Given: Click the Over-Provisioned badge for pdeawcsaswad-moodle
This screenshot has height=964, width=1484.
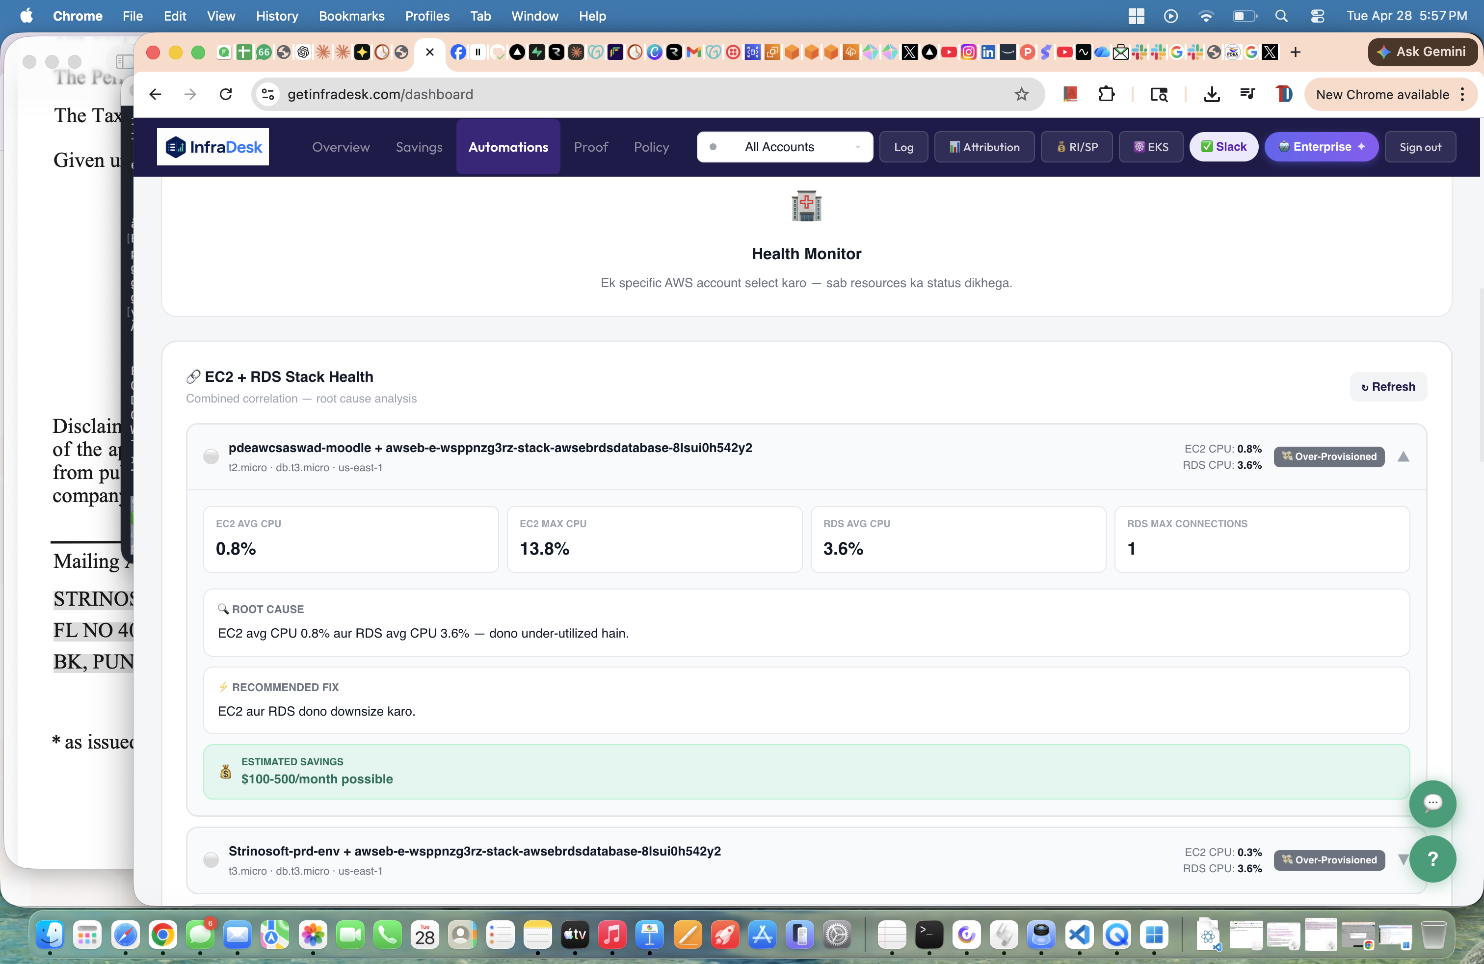Looking at the screenshot, I should coord(1329,456).
